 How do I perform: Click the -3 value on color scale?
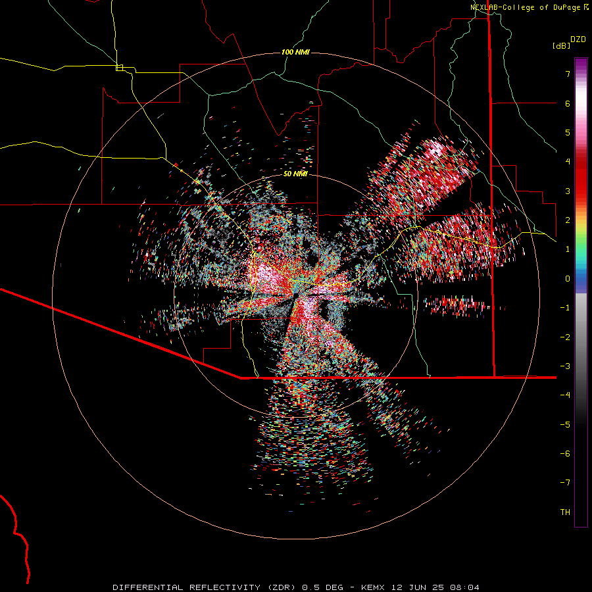pyautogui.click(x=565, y=366)
